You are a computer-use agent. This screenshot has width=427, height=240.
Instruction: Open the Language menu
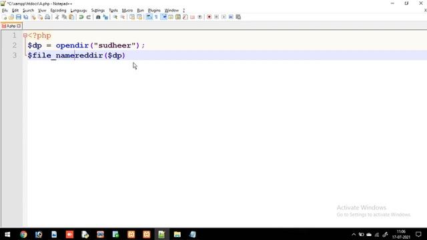79,11
